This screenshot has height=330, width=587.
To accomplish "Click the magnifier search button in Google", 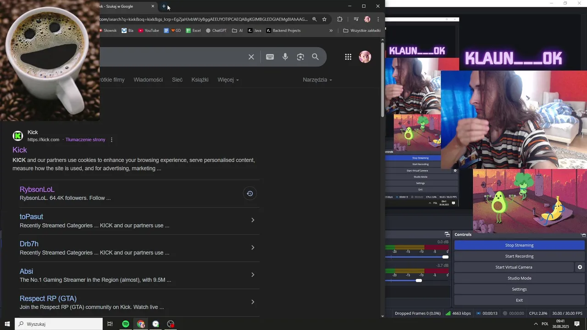I will click(x=316, y=57).
